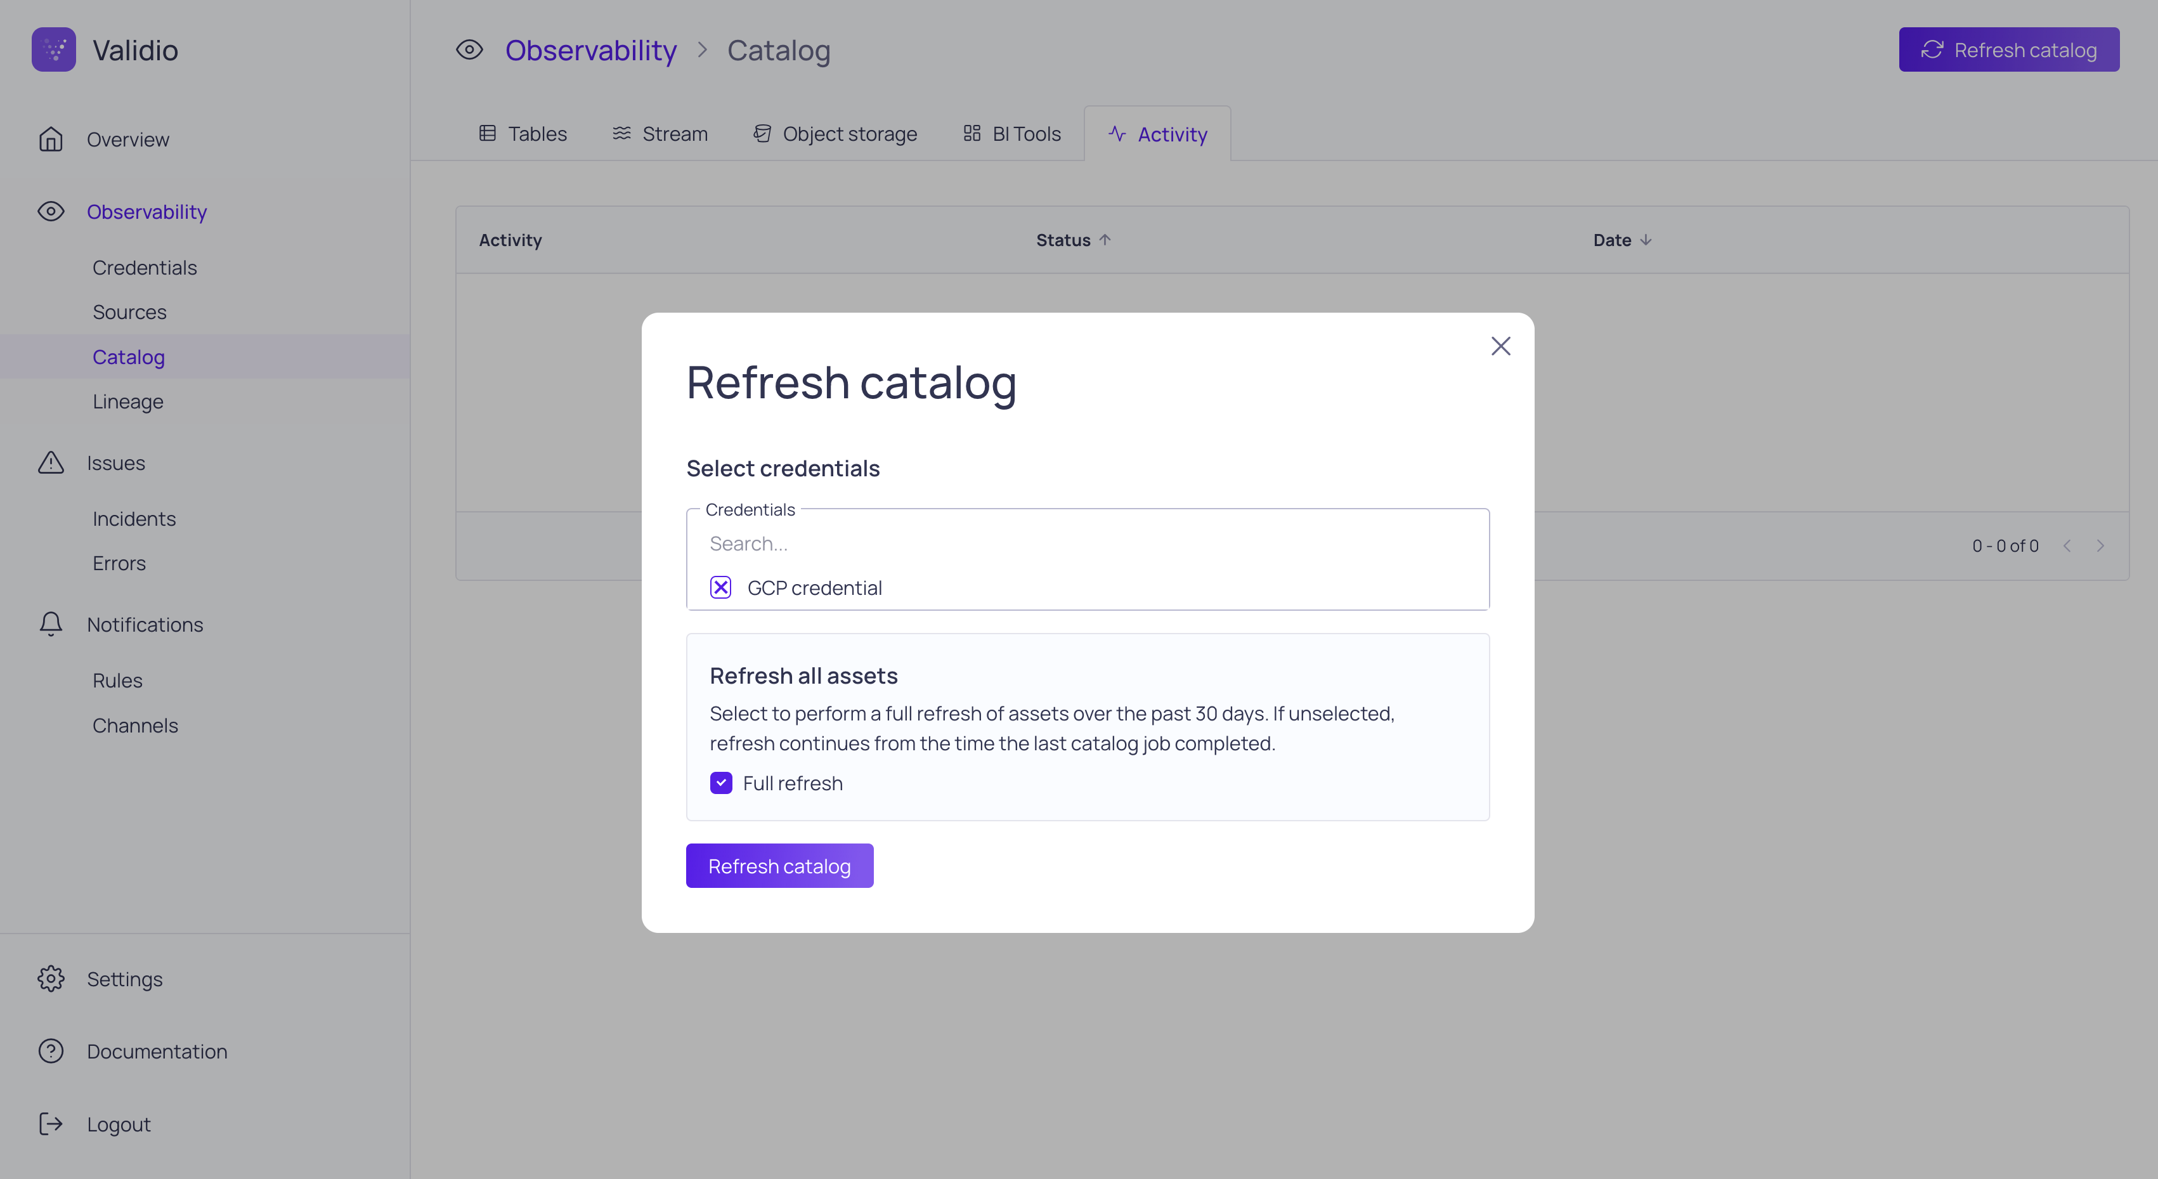Click the Logout arrow icon
This screenshot has width=2158, height=1179.
(x=51, y=1124)
